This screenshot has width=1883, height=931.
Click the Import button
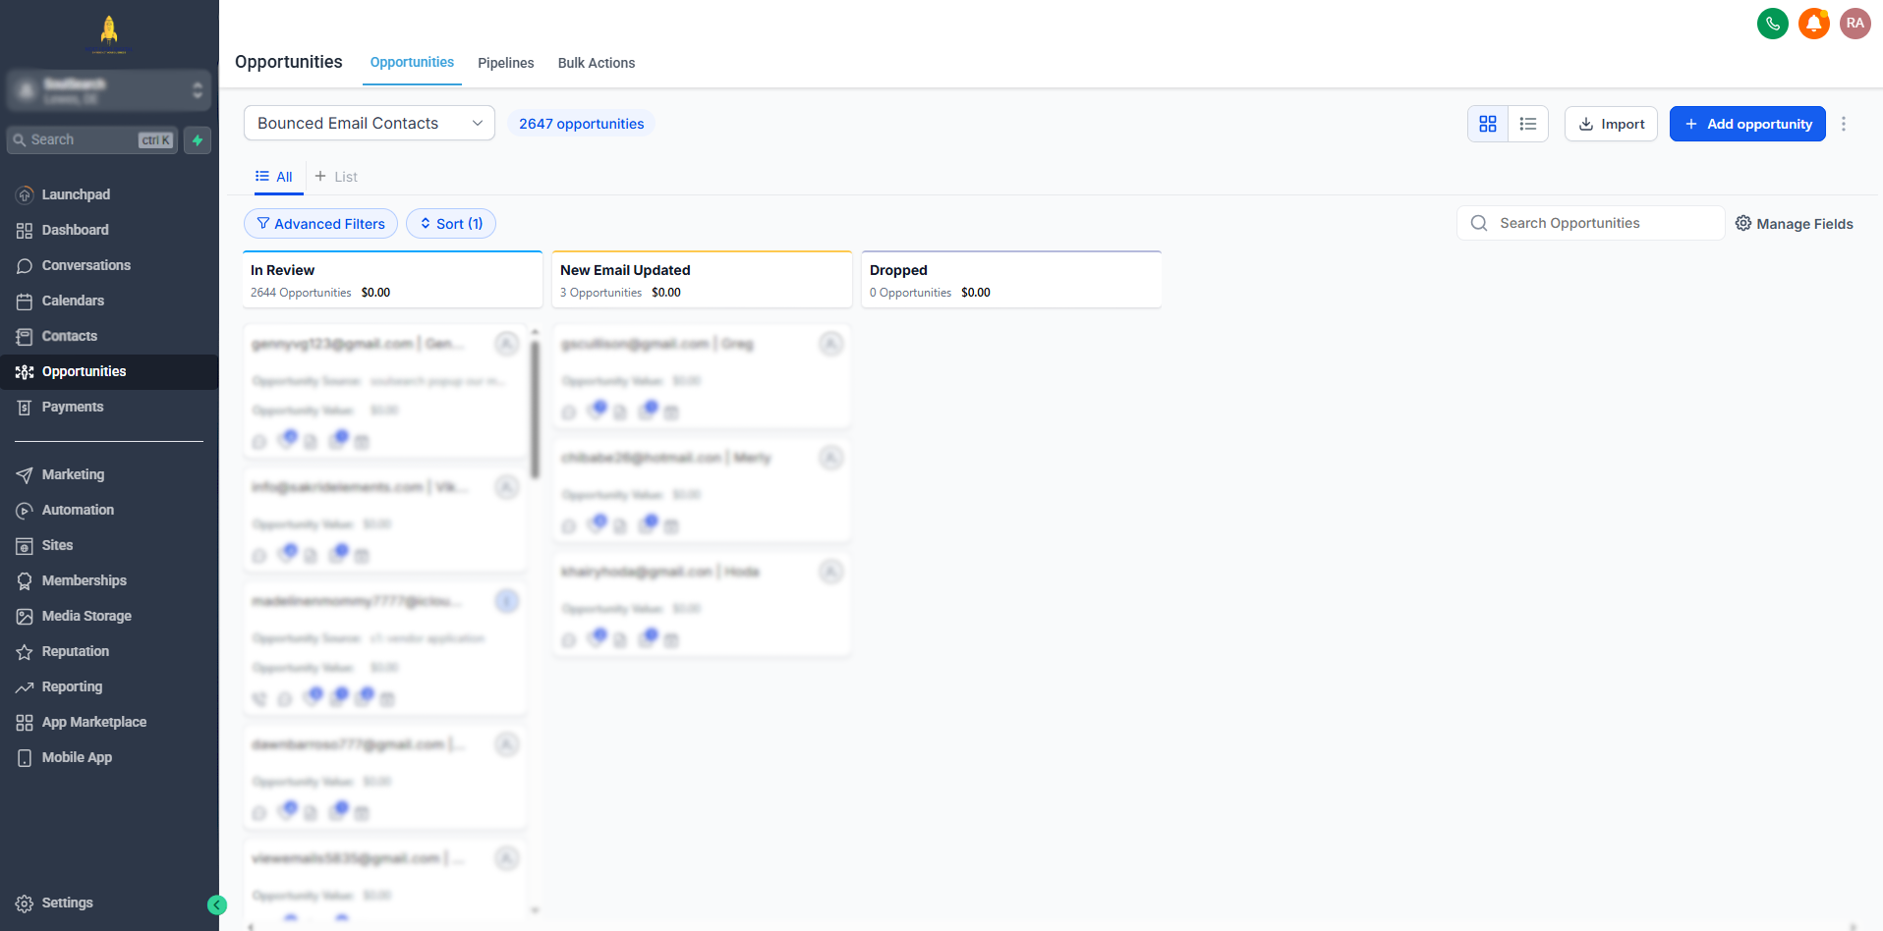pos(1611,124)
